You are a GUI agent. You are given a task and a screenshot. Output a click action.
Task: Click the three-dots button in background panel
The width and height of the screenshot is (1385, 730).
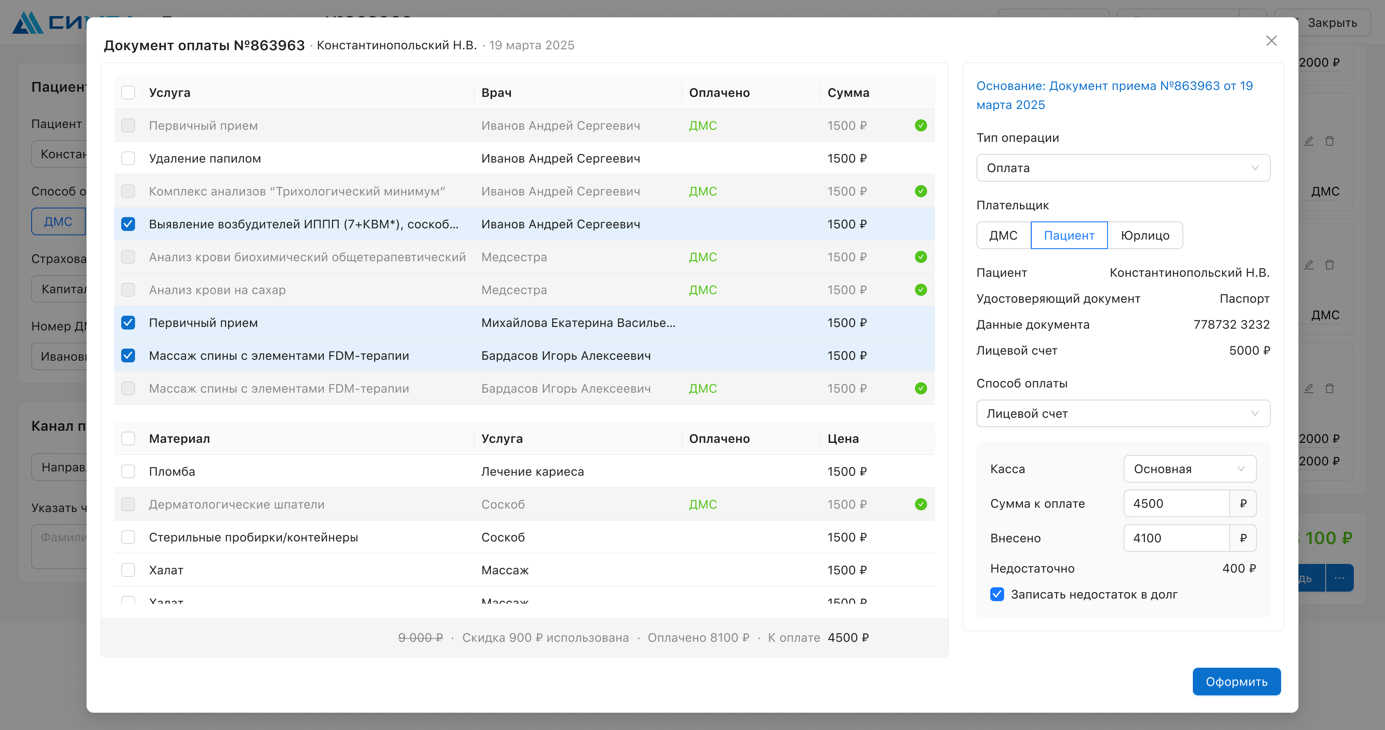[1339, 578]
